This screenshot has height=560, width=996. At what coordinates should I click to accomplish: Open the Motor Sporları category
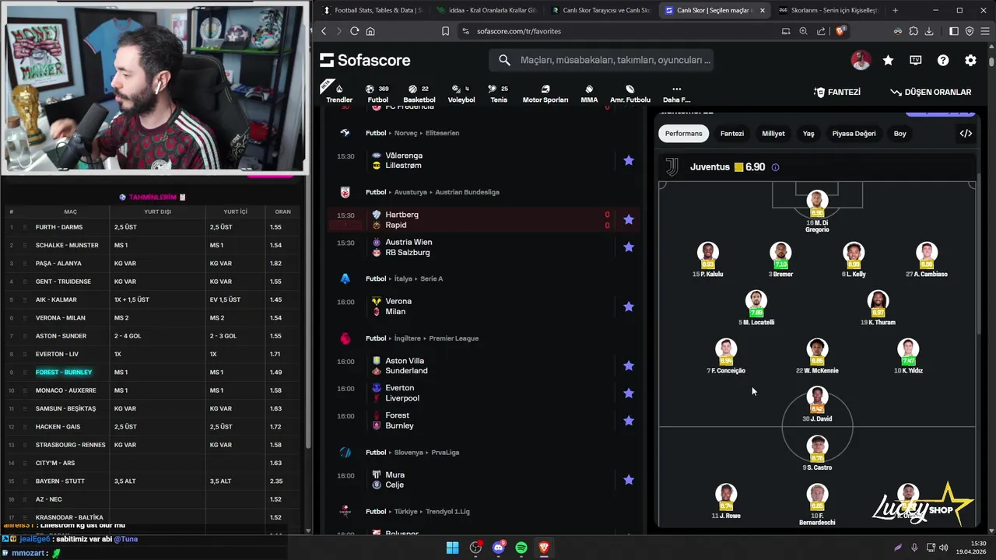tap(545, 93)
